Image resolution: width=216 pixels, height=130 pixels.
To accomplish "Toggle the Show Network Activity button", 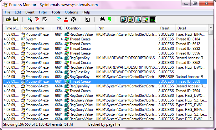I will (138, 19).
